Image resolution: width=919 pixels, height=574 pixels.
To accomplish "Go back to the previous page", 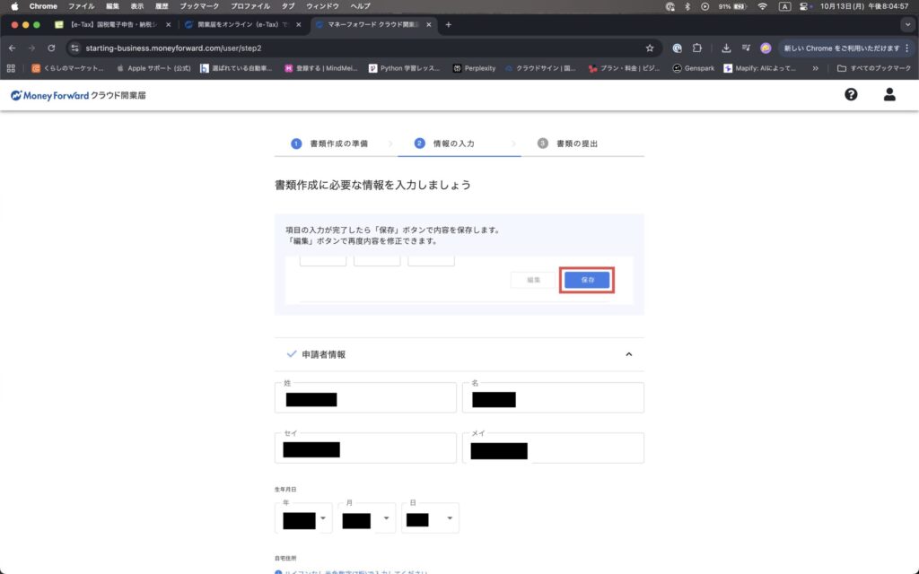I will [x=12, y=48].
